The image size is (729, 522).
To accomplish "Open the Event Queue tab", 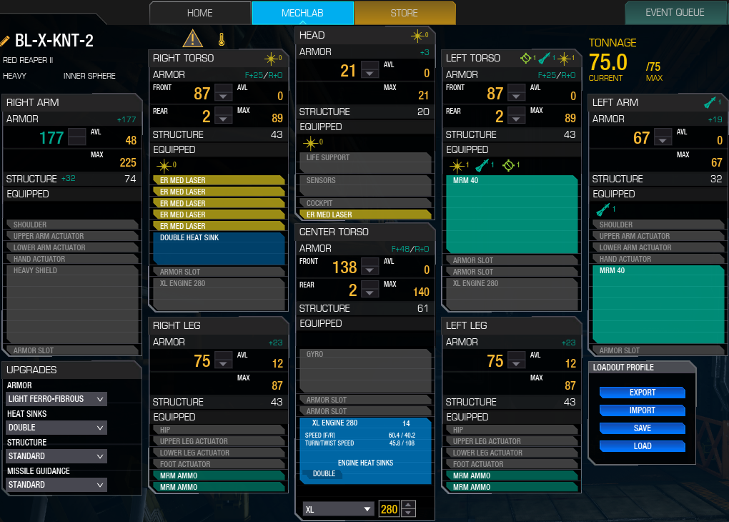I will [x=675, y=13].
